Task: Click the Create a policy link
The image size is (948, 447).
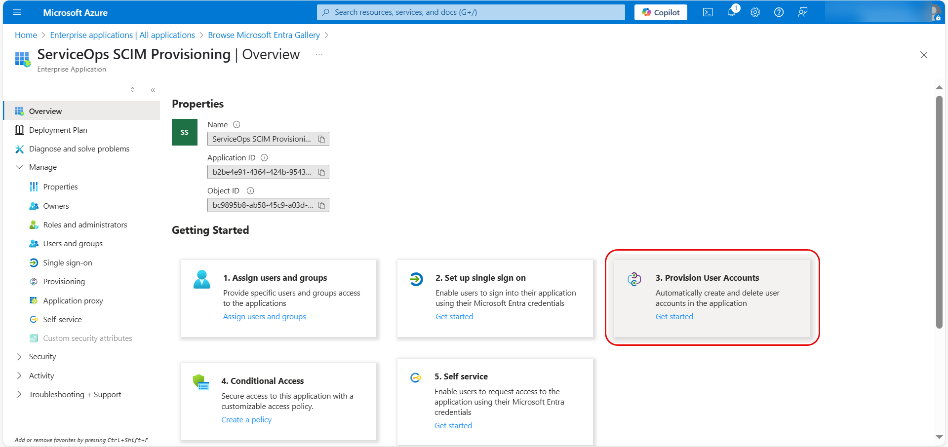Action: [x=246, y=420]
